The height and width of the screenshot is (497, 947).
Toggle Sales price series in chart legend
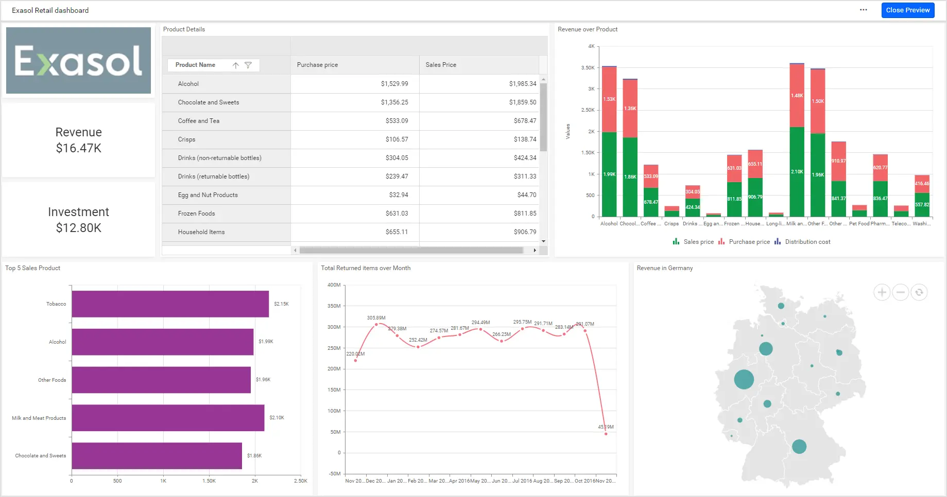(x=693, y=242)
